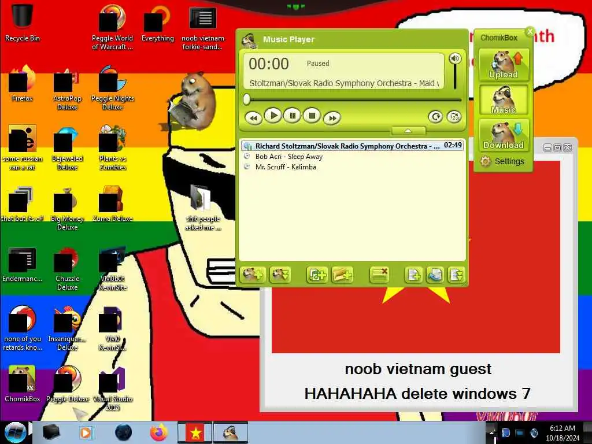Viewport: 592px width, 444px height.
Task: Skip to previous track with rewind button
Action: coord(254,118)
